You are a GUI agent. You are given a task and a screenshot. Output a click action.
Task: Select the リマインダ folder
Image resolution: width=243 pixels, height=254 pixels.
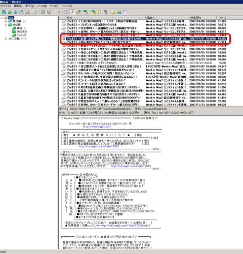point(21,35)
